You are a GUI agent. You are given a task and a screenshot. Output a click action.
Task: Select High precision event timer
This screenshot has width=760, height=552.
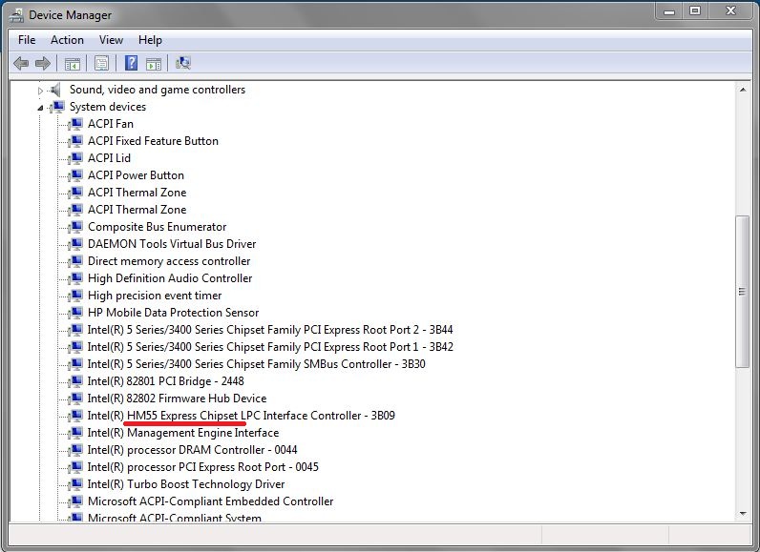click(155, 296)
